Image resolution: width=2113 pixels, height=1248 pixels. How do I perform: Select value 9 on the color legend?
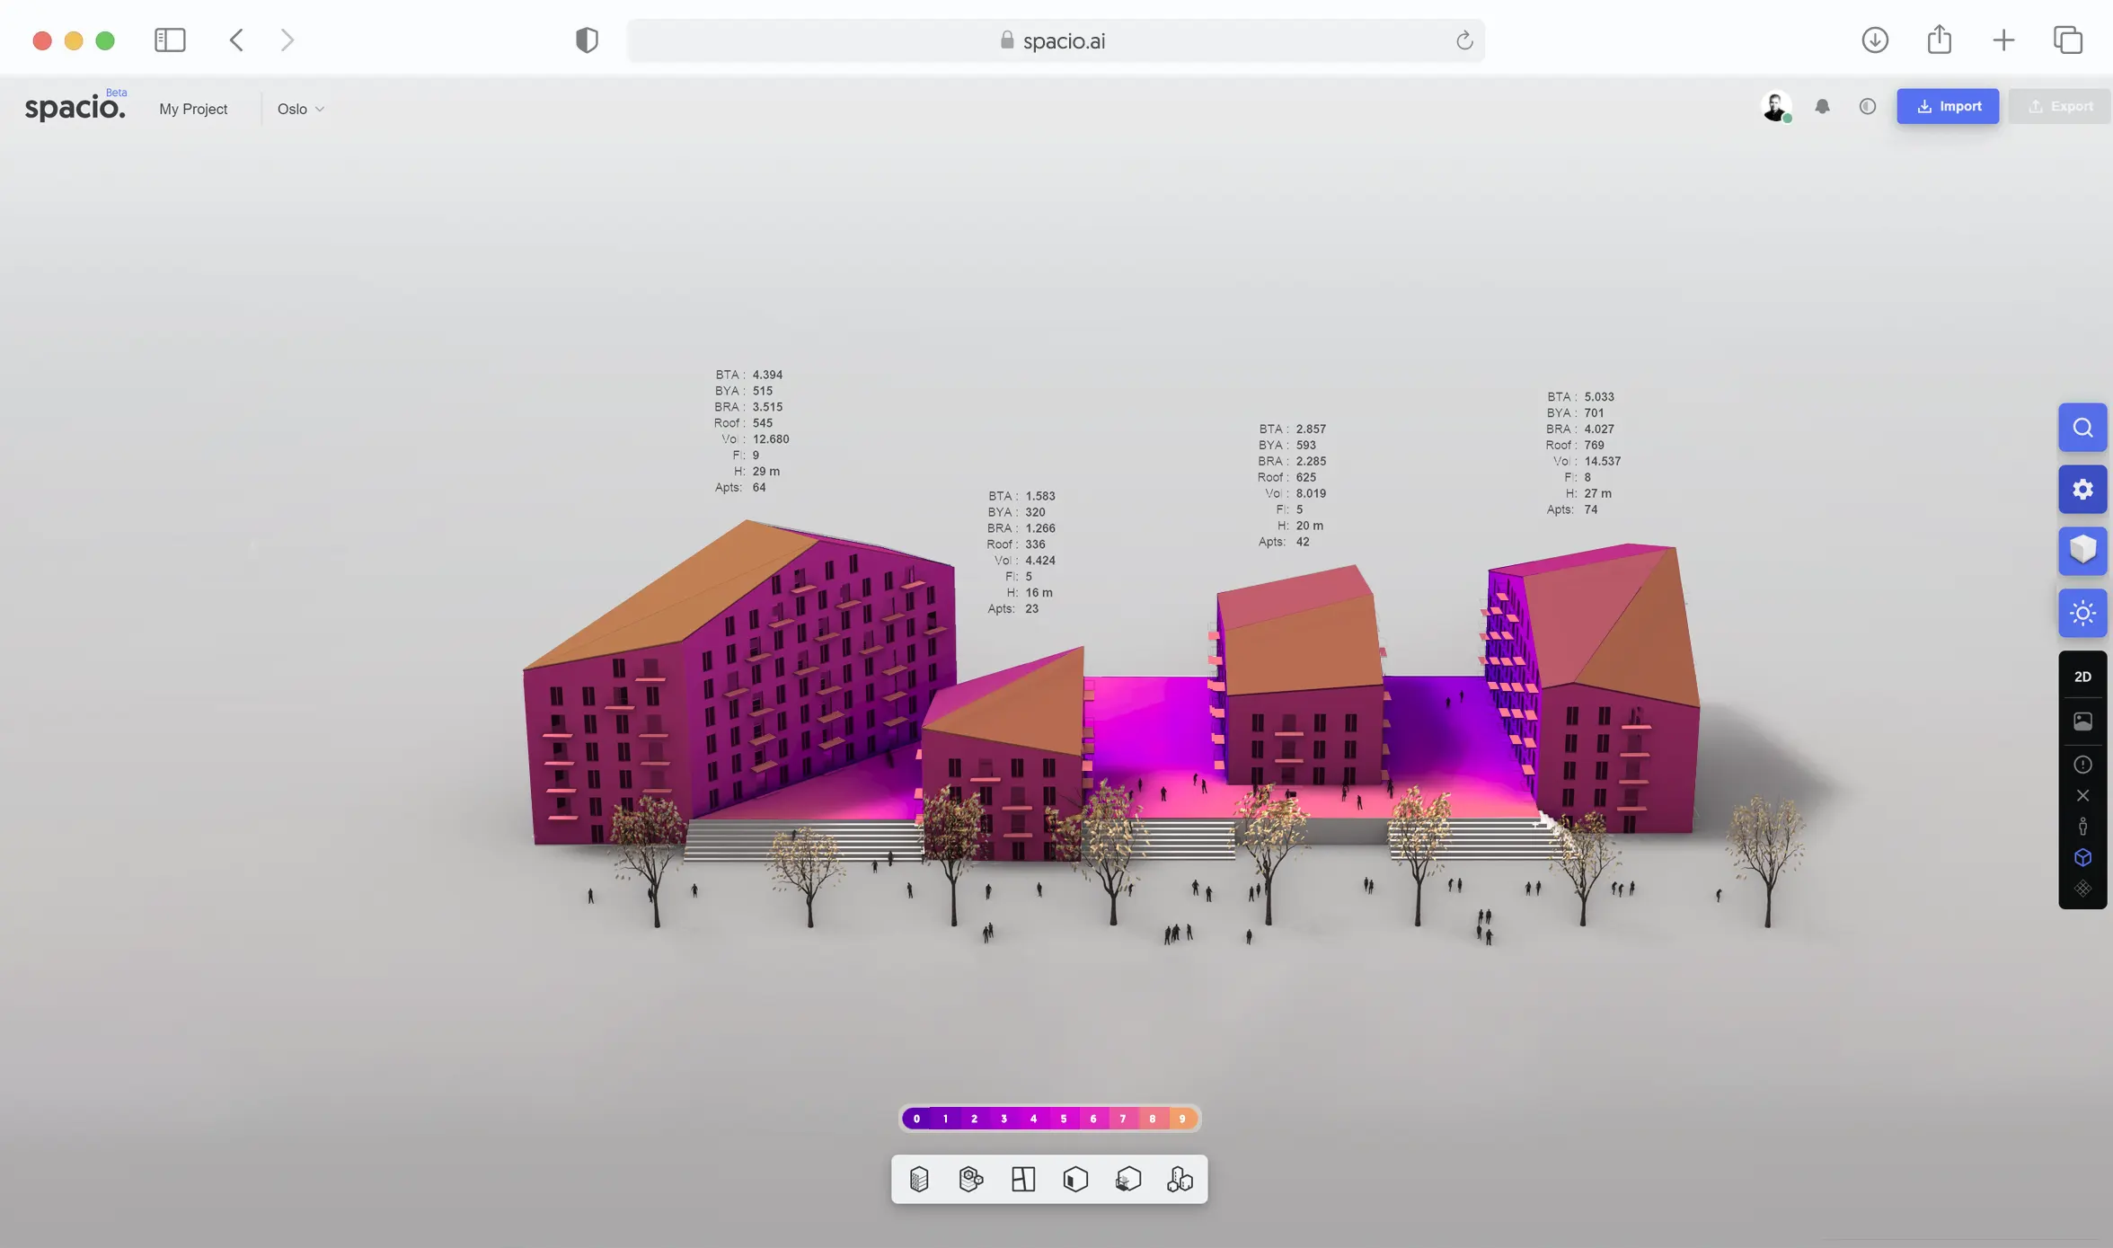(x=1181, y=1119)
